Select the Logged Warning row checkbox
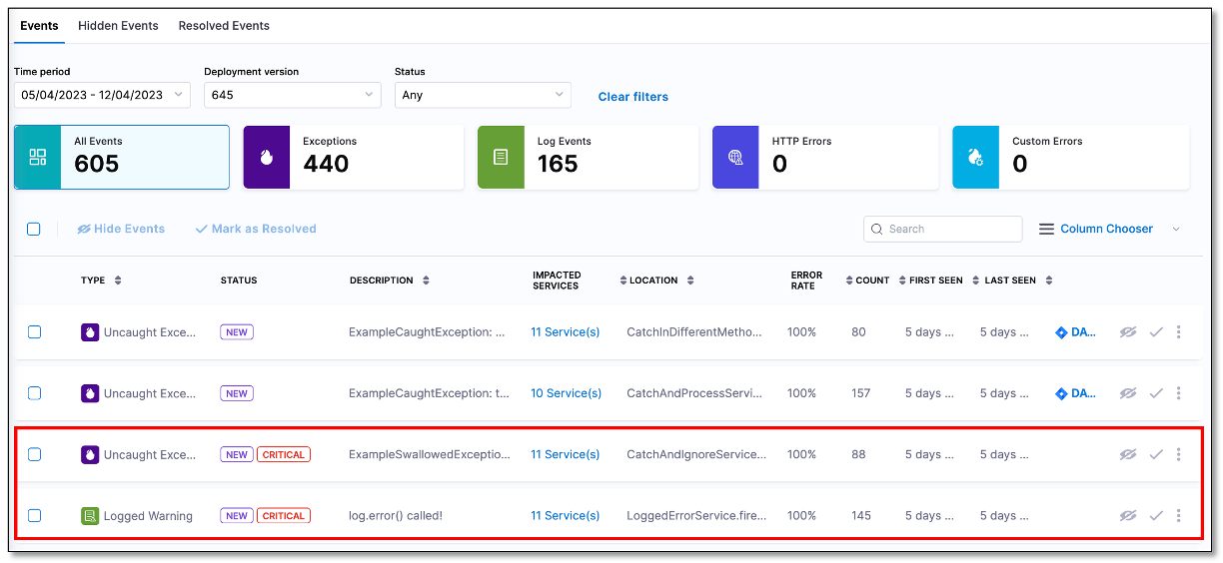The height and width of the screenshot is (563, 1223). [34, 516]
